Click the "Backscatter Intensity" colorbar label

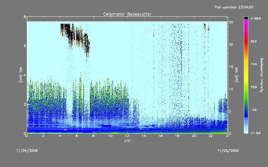262,75
